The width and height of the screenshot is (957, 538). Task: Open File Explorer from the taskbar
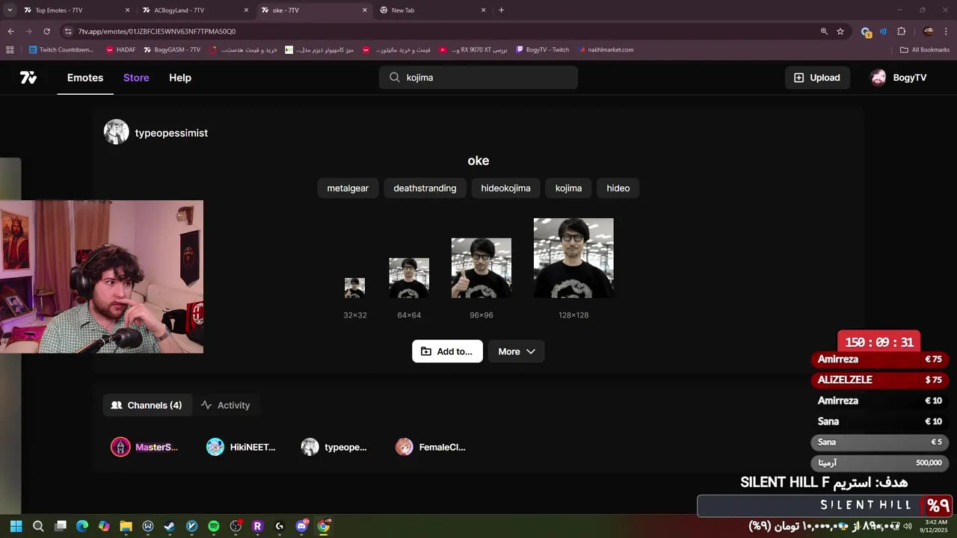coord(126,526)
